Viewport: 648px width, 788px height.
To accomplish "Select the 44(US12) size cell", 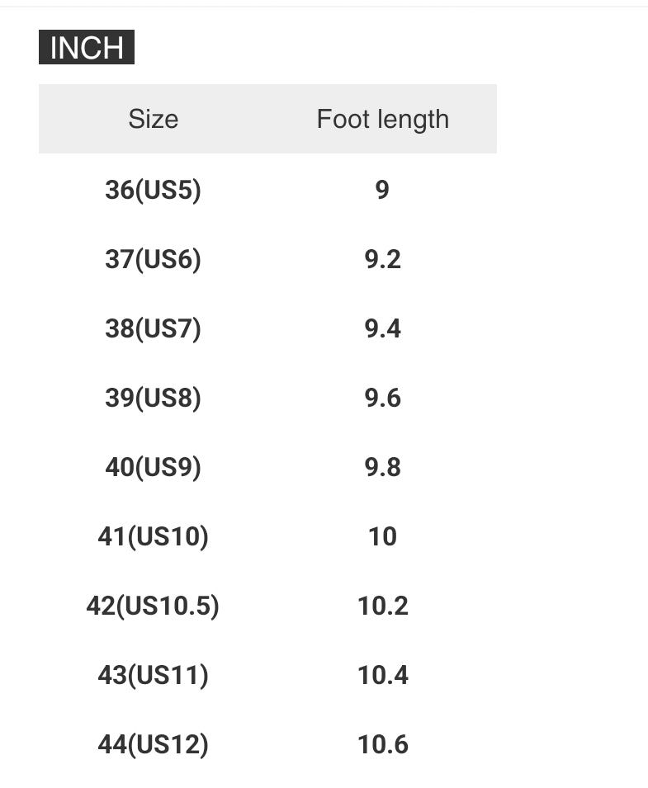I will (153, 744).
